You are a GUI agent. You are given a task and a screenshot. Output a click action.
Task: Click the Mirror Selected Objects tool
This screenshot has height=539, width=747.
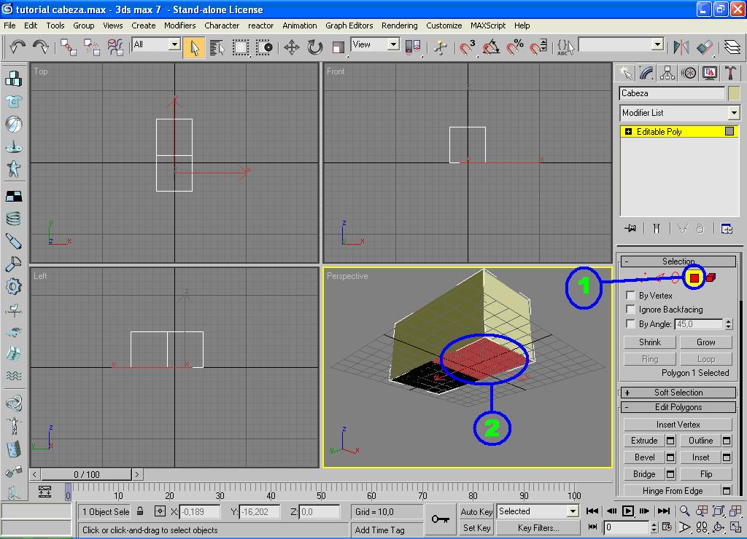click(681, 47)
